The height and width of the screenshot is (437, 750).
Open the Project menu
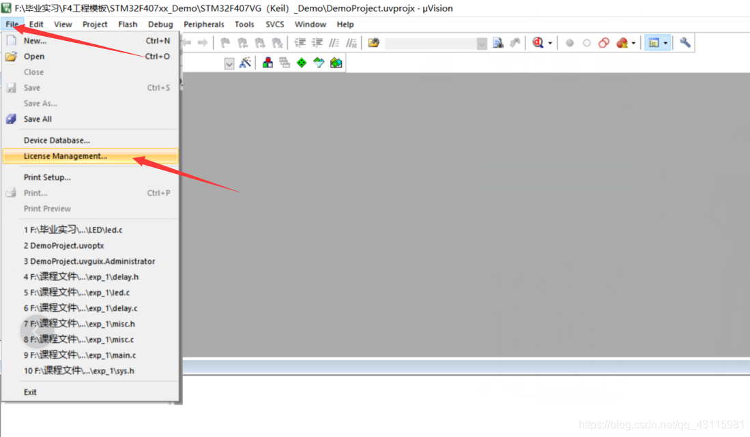pos(95,25)
